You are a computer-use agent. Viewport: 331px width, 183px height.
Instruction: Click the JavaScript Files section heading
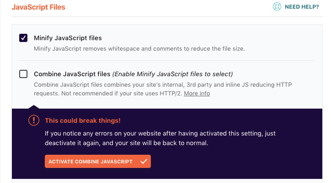(38, 7)
